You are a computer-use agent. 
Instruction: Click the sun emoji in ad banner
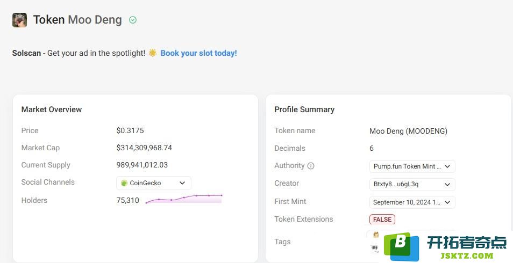click(153, 53)
